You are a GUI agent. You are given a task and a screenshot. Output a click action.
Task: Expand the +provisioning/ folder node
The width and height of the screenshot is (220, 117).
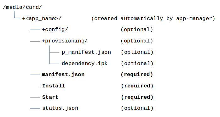tap(65, 41)
